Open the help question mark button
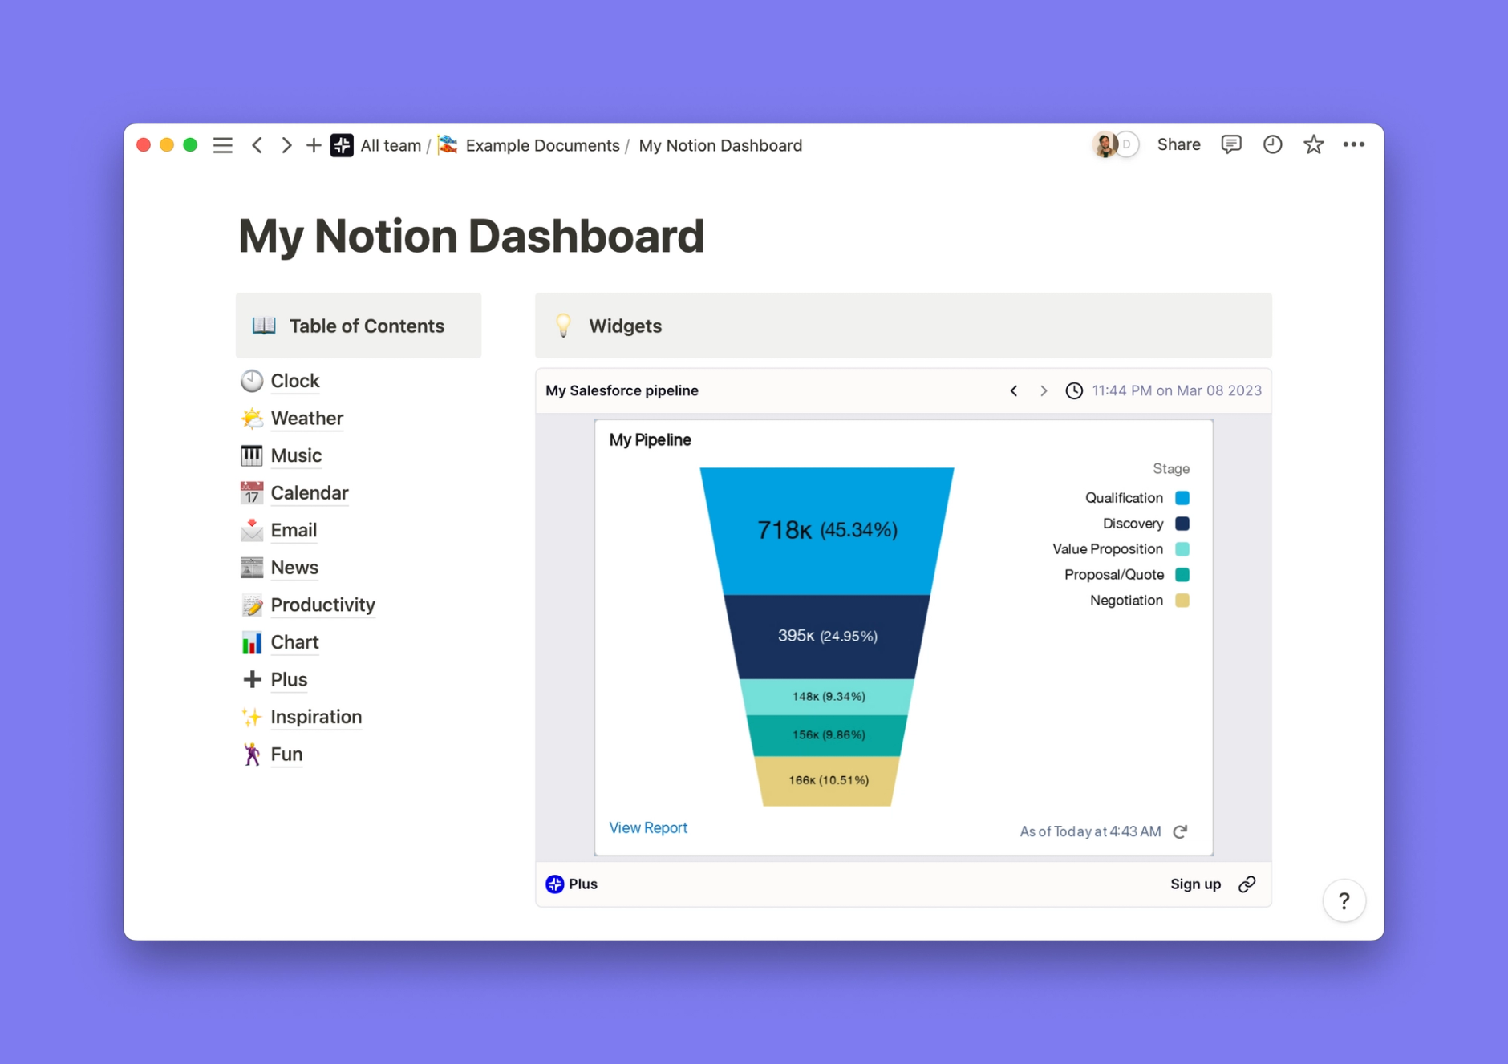1508x1064 pixels. click(1344, 901)
